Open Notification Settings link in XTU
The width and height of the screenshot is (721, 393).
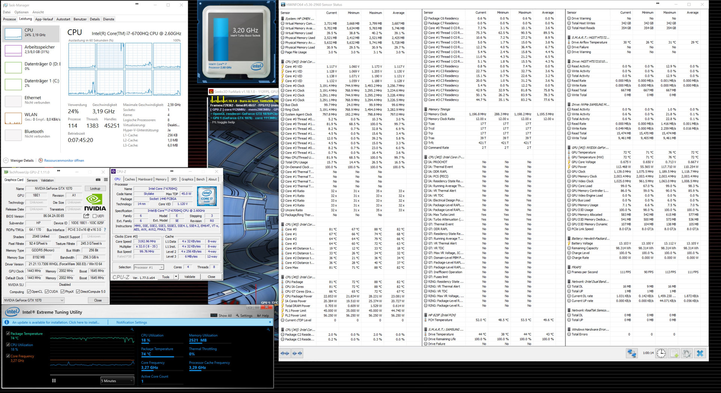(x=132, y=322)
